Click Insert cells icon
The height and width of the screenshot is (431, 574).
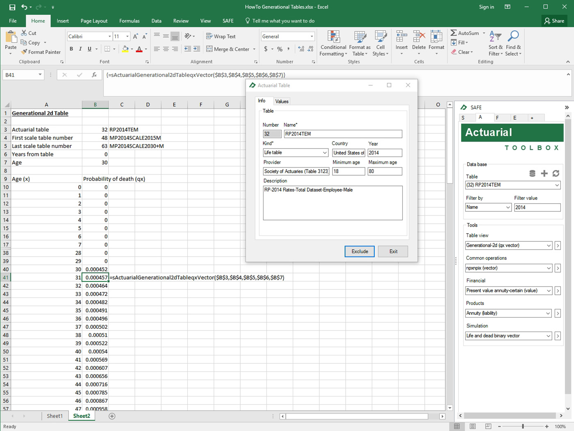click(401, 37)
